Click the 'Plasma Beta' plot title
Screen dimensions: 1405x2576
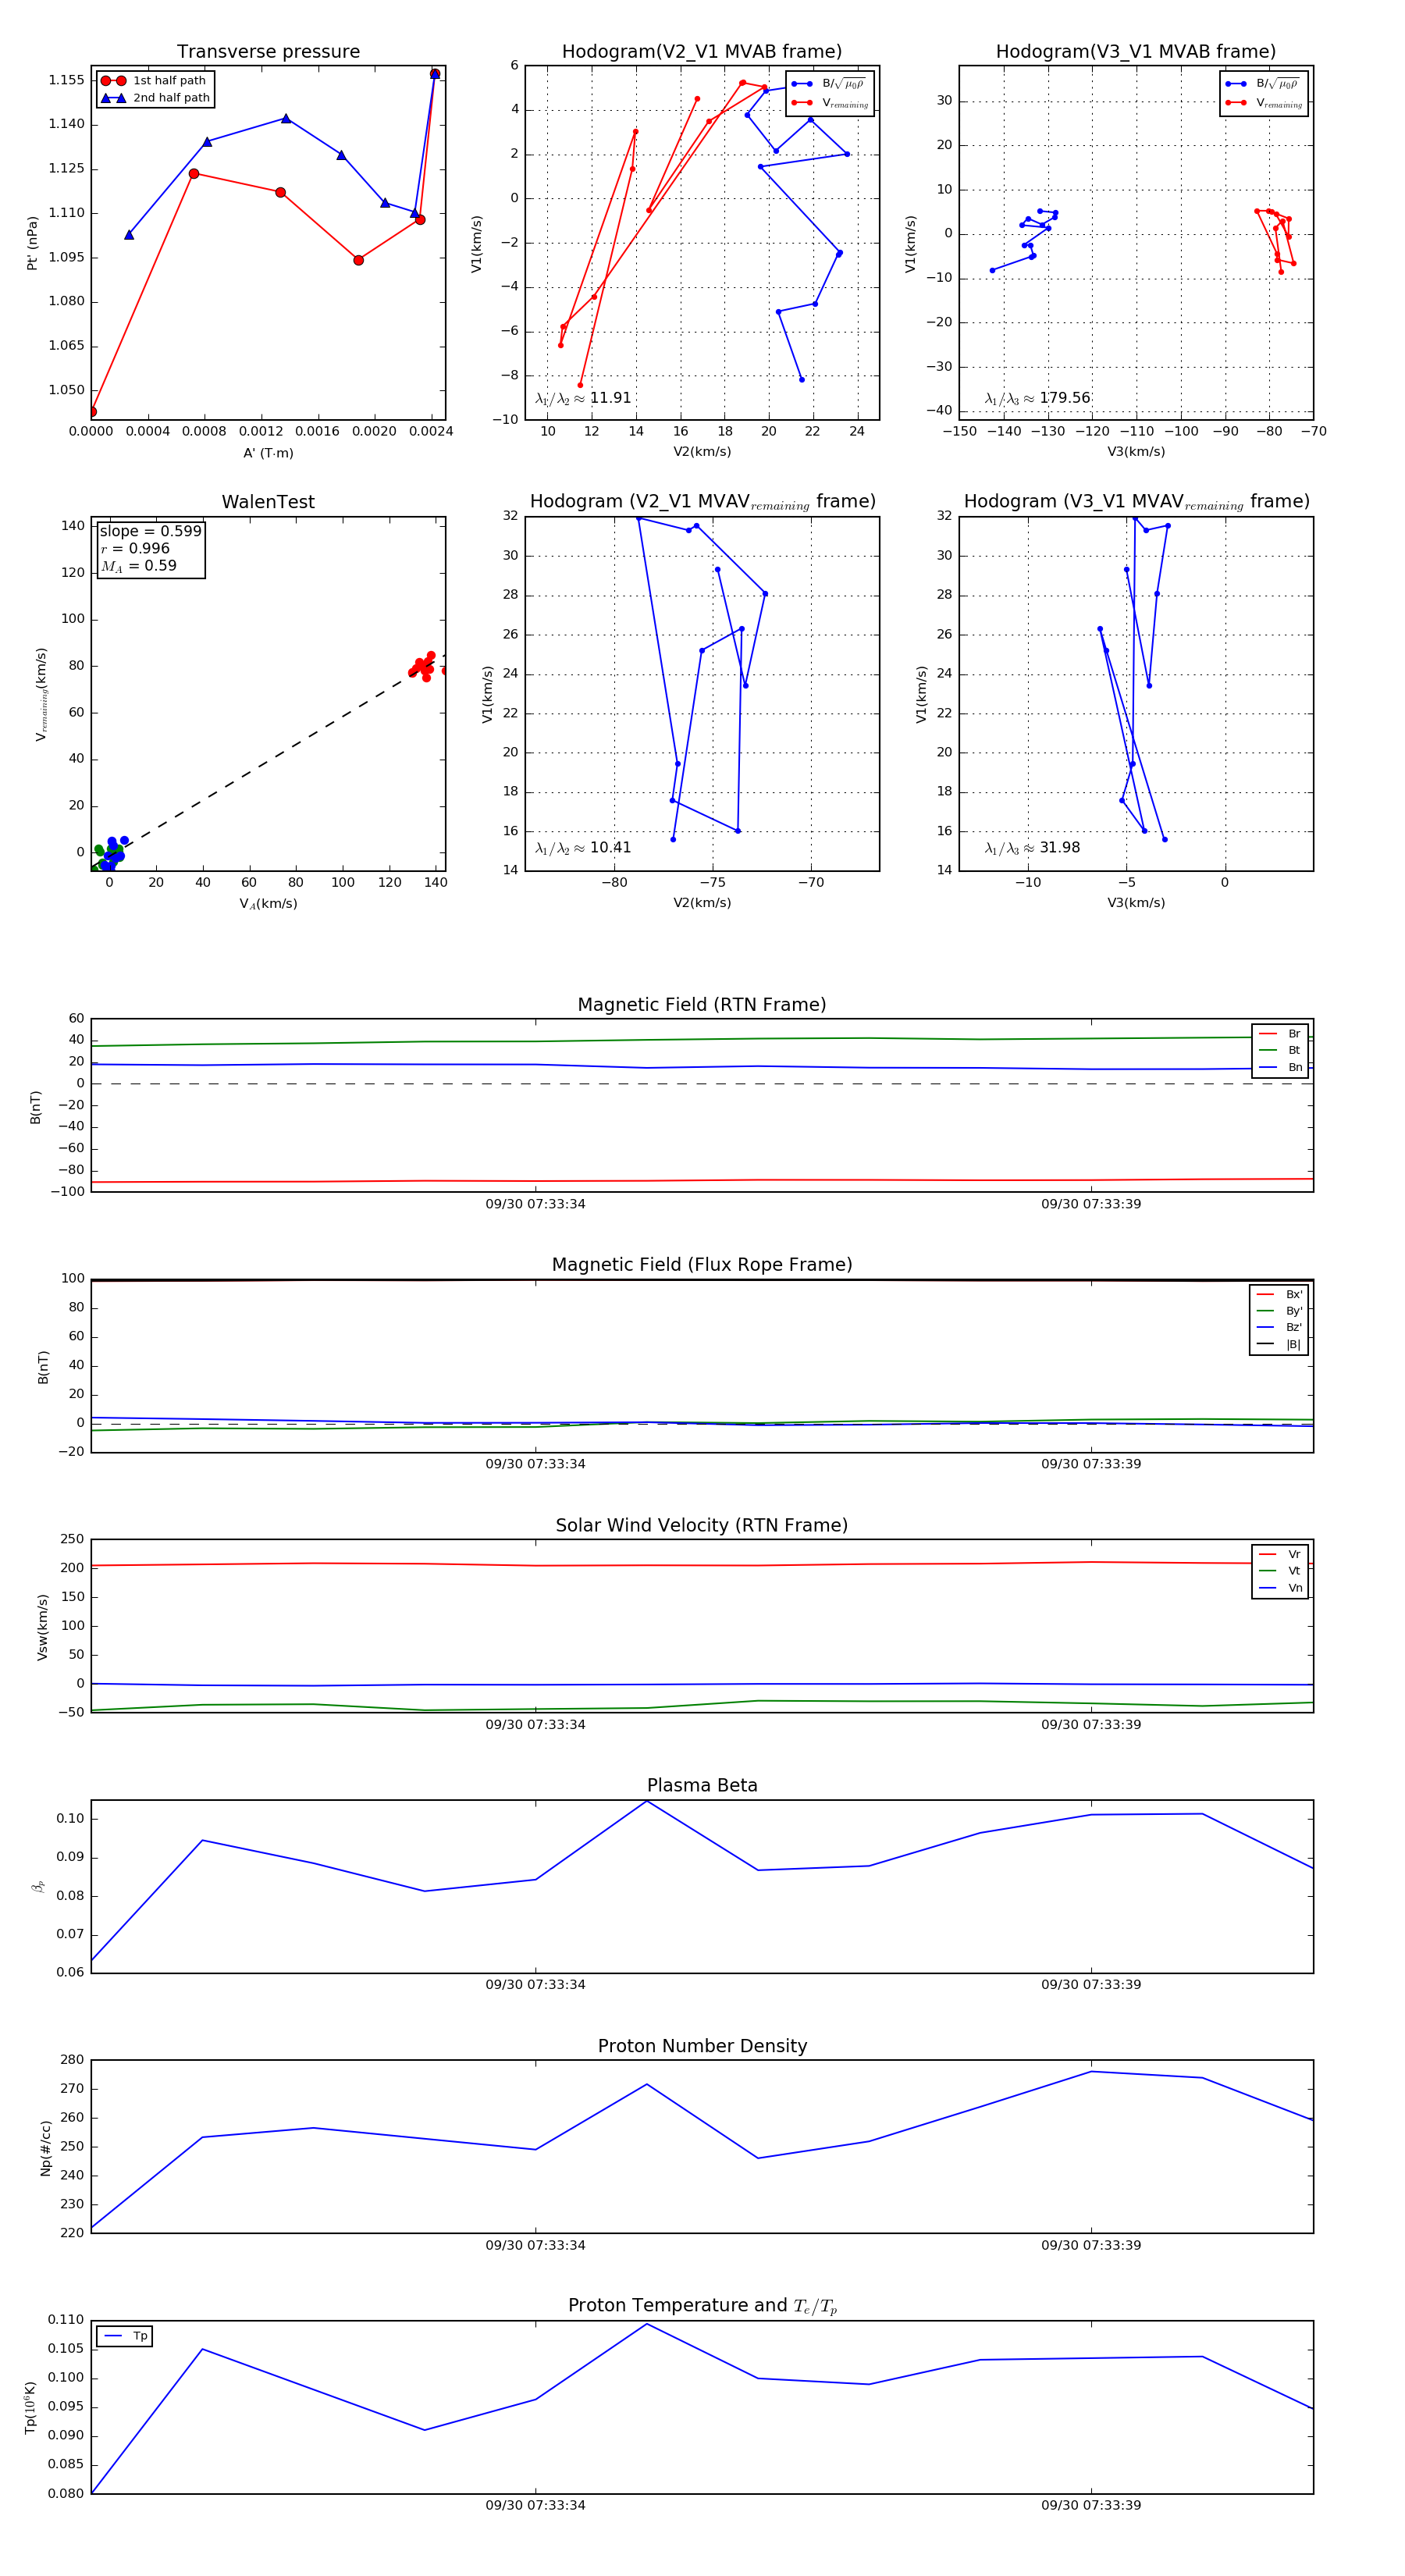tap(702, 1786)
